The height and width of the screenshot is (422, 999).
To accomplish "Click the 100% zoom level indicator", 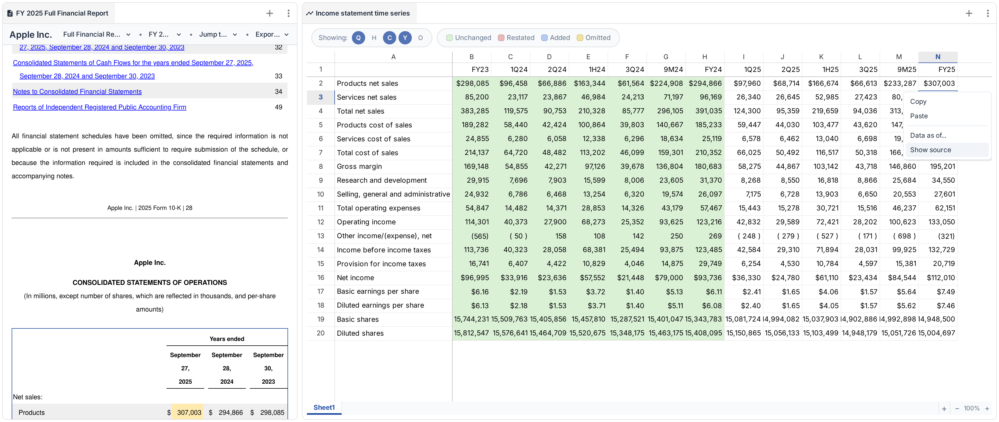I will (972, 408).
